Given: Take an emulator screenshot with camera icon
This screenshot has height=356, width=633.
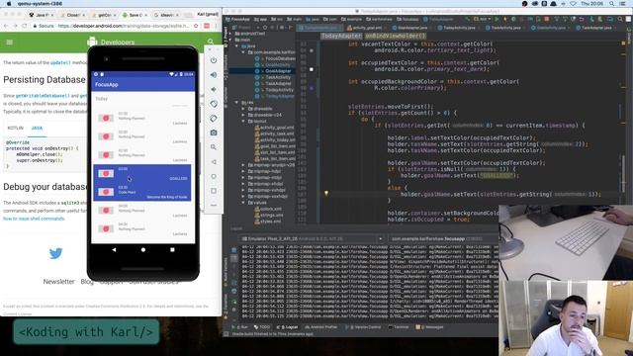Looking at the screenshot, I should (x=214, y=133).
